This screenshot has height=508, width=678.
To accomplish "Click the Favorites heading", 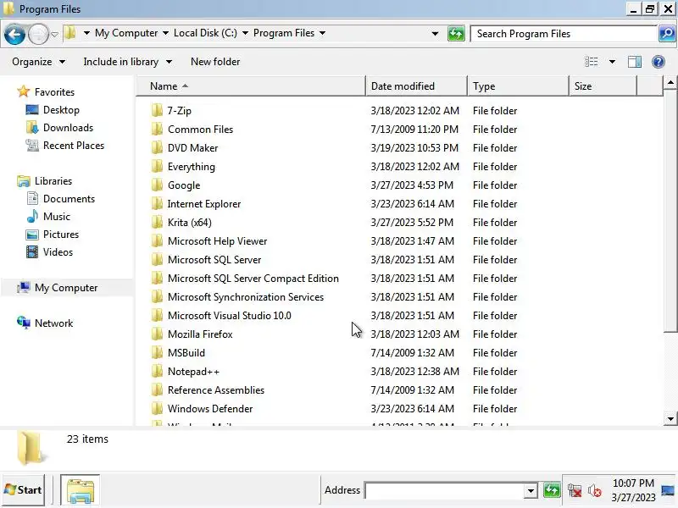I will (54, 92).
